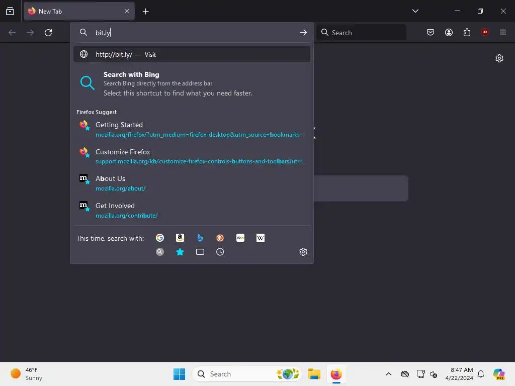Open Windows Start menu

click(x=180, y=374)
